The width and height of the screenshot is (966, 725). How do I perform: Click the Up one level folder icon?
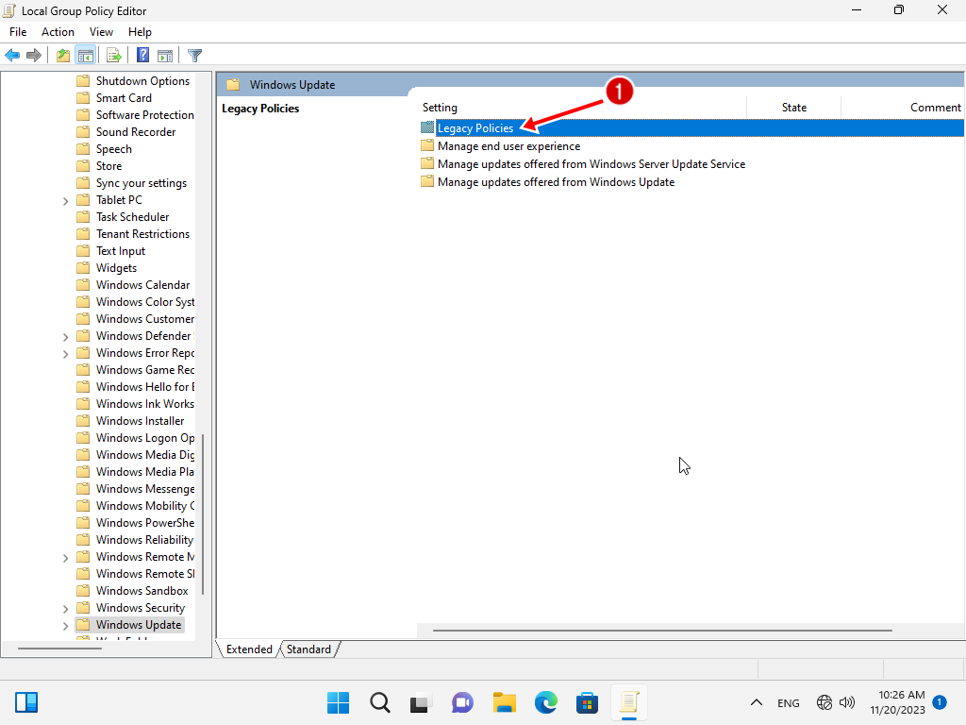62,56
